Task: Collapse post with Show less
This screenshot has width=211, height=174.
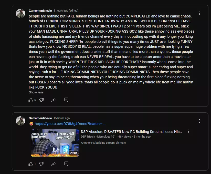Action: (x=36, y=92)
